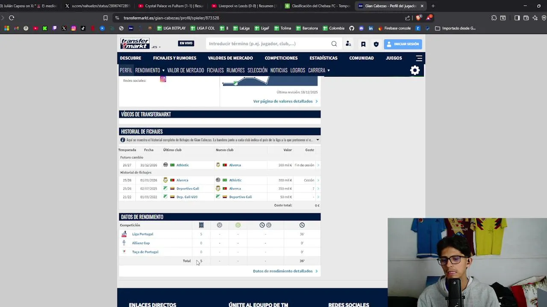The image size is (547, 307).
Task: Open Fichajes y Rumores main menu
Action: tap(175, 58)
